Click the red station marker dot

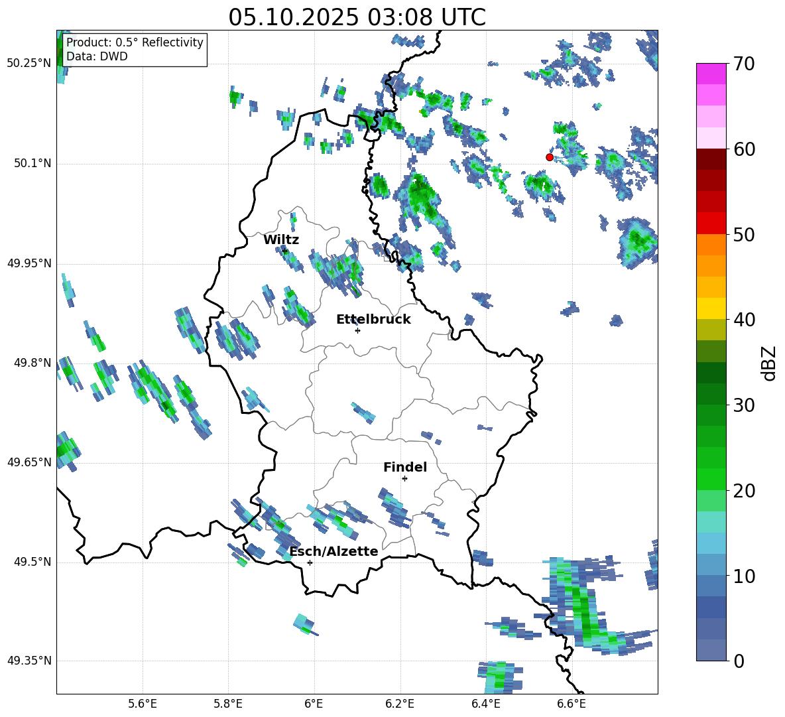pyautogui.click(x=549, y=157)
